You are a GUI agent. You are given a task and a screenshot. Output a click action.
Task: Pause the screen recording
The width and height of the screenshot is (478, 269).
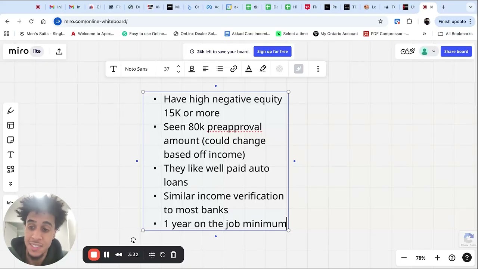click(106, 255)
